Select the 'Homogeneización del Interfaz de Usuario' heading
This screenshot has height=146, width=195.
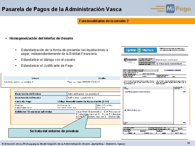click(x=41, y=38)
